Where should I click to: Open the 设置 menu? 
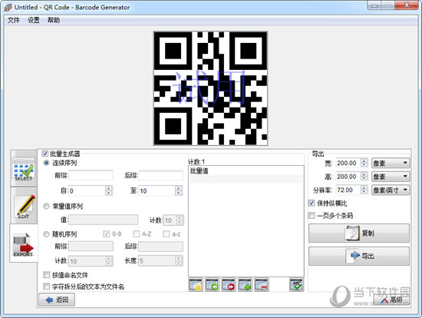(x=34, y=20)
